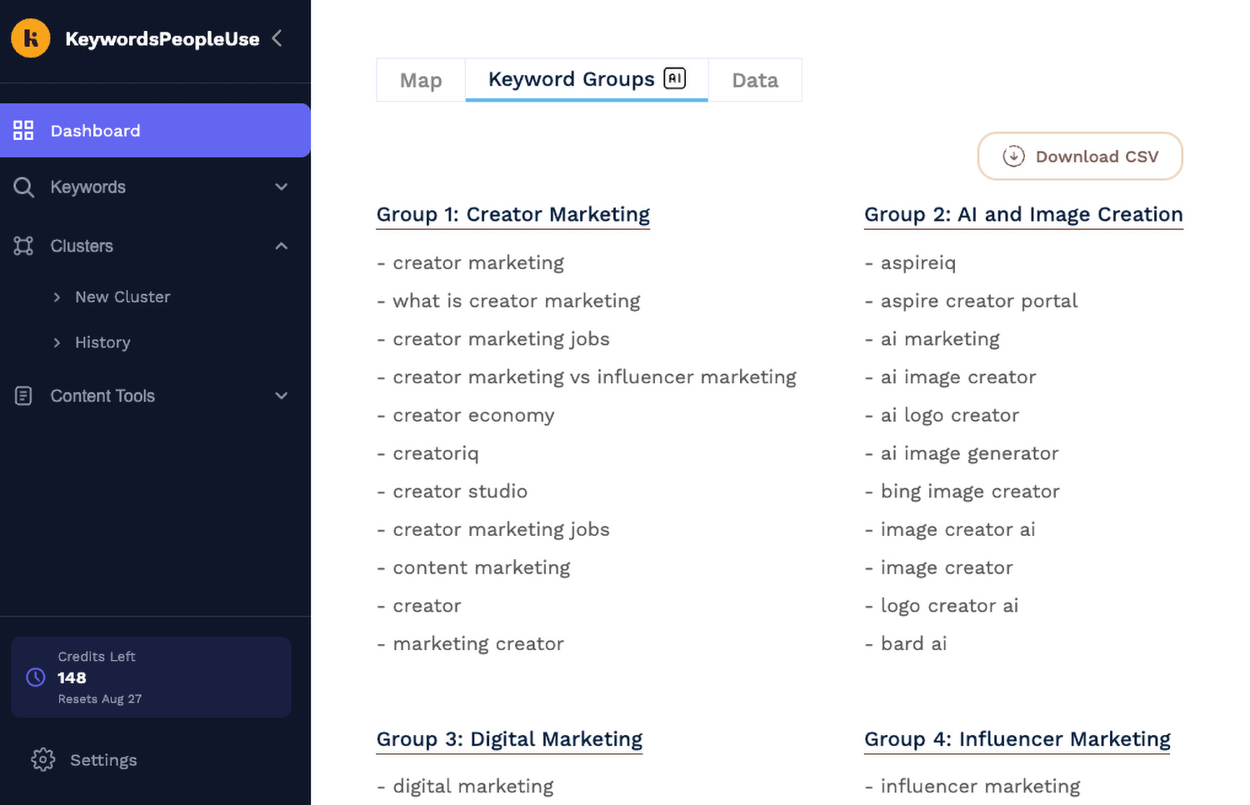
Task: Click the Group 3: Digital Marketing heading
Action: pyautogui.click(x=510, y=739)
